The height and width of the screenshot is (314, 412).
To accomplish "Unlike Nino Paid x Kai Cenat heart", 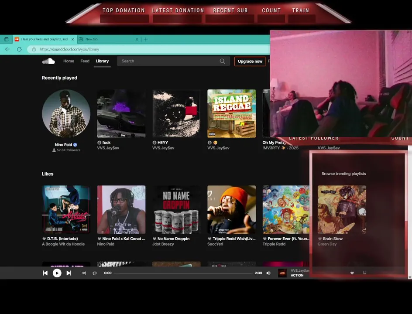I will click(100, 239).
